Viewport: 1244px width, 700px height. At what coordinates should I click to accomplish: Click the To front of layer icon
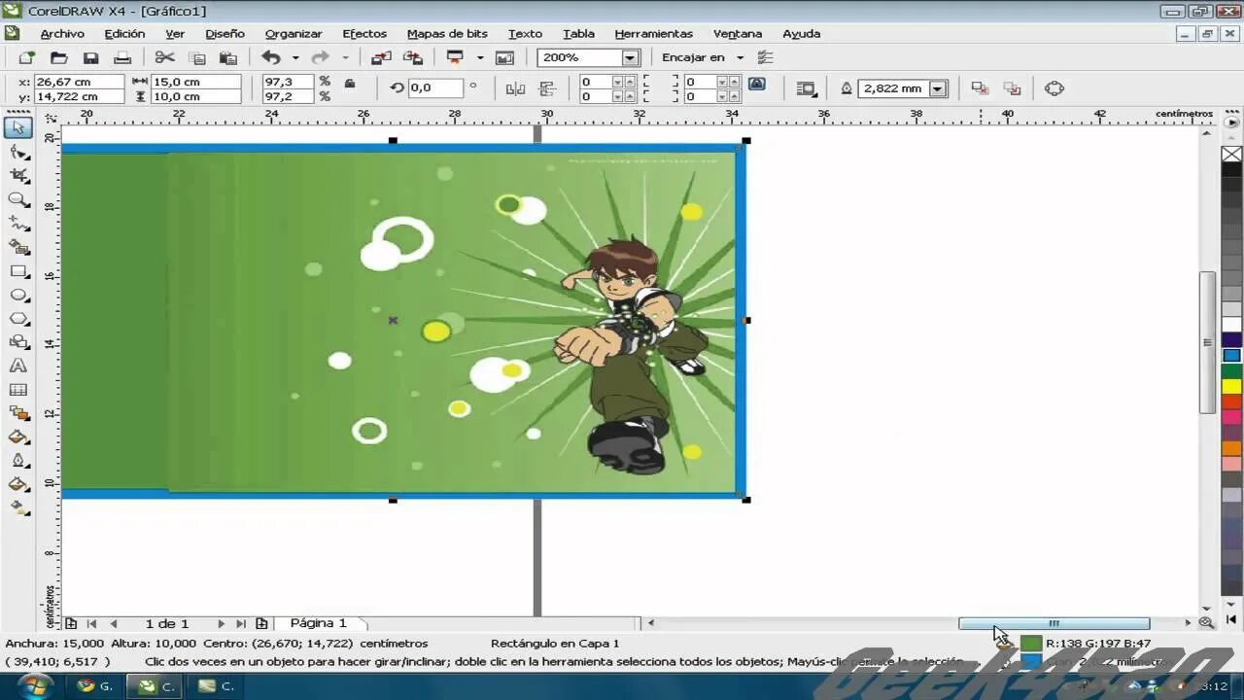[x=980, y=88]
